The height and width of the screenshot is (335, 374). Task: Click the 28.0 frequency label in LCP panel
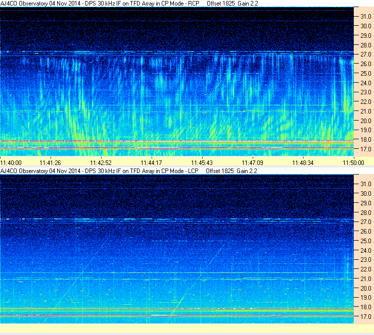366,212
